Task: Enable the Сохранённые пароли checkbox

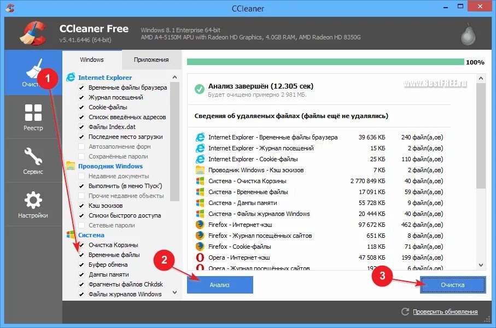Action: (81, 156)
